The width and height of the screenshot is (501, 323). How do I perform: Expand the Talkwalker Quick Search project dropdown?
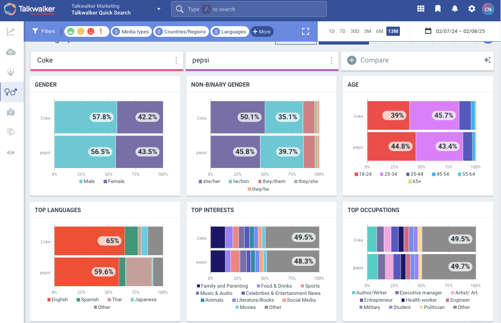click(x=159, y=9)
